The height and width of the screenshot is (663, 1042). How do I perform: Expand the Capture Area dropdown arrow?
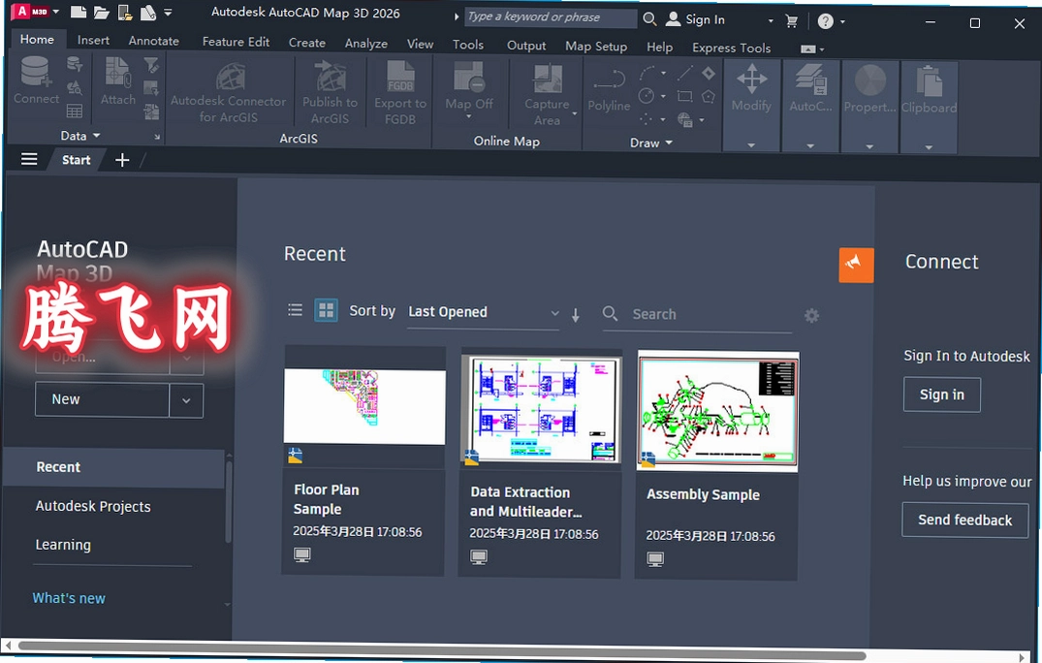point(574,113)
